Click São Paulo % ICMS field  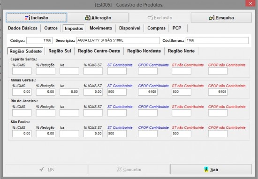point(22,134)
